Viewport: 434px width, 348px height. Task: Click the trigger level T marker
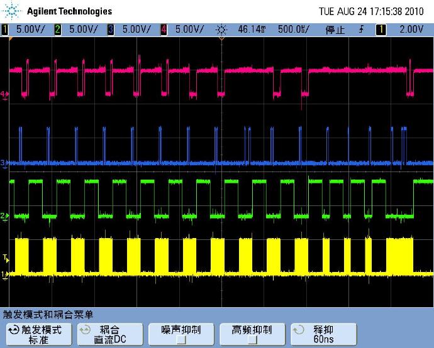click(6, 258)
